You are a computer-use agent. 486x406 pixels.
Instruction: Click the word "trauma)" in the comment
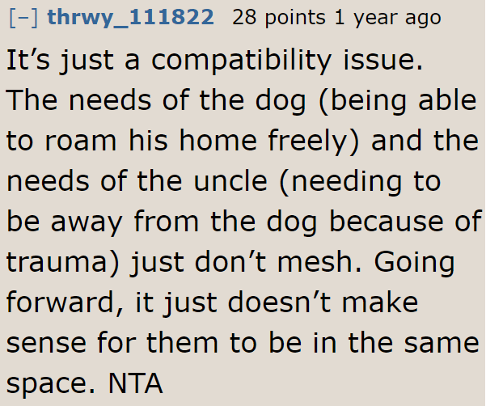click(x=62, y=263)
